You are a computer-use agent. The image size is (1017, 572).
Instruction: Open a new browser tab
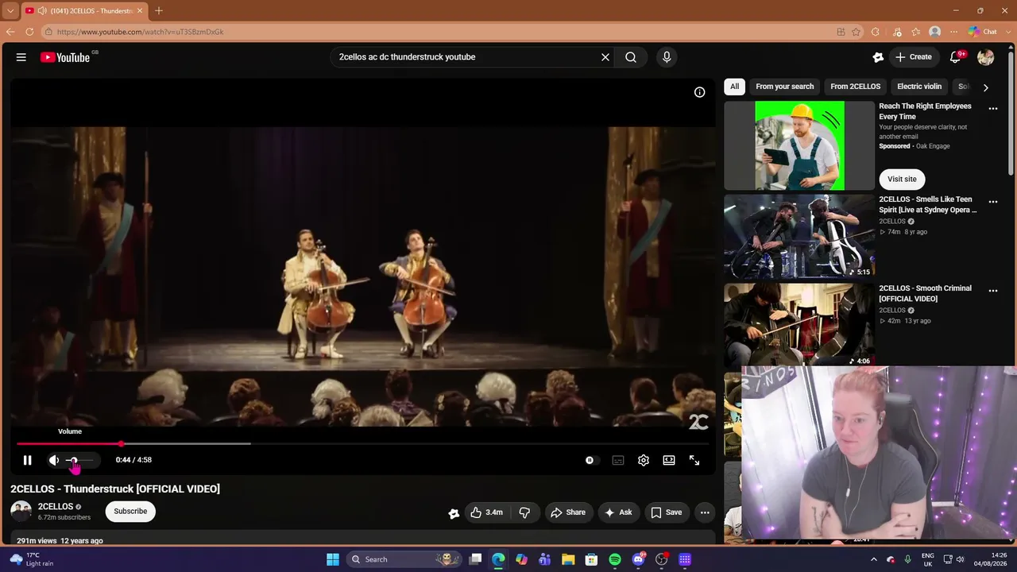click(x=159, y=11)
